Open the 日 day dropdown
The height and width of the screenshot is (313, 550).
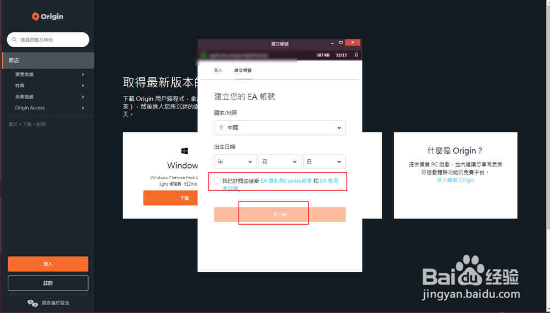click(x=324, y=162)
